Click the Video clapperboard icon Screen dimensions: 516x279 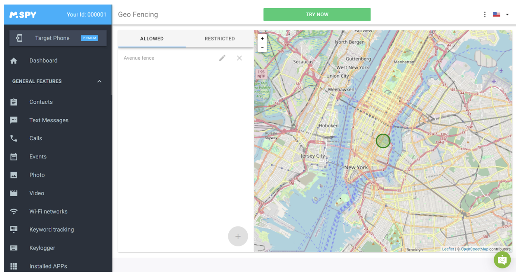tap(14, 193)
